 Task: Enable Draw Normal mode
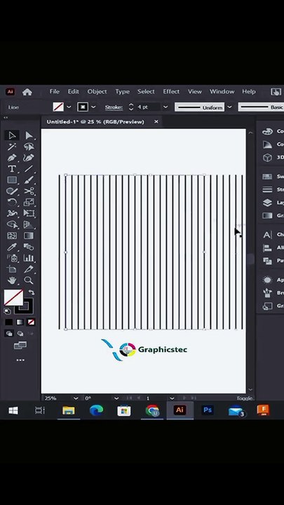9,334
